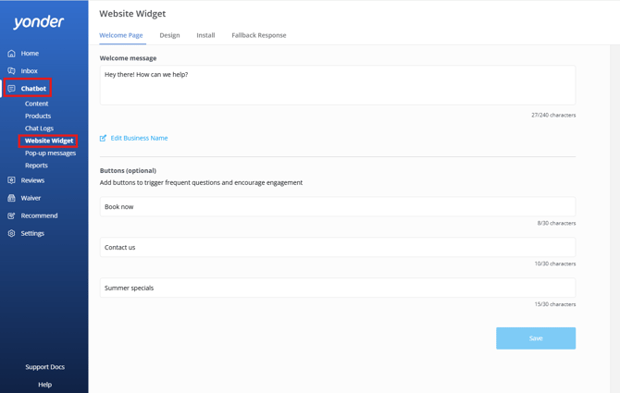Image resolution: width=620 pixels, height=393 pixels.
Task: Open the Inbox menu item
Action: pyautogui.click(x=30, y=70)
